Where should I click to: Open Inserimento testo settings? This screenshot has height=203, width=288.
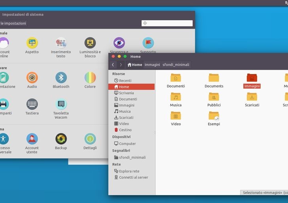tap(61, 43)
